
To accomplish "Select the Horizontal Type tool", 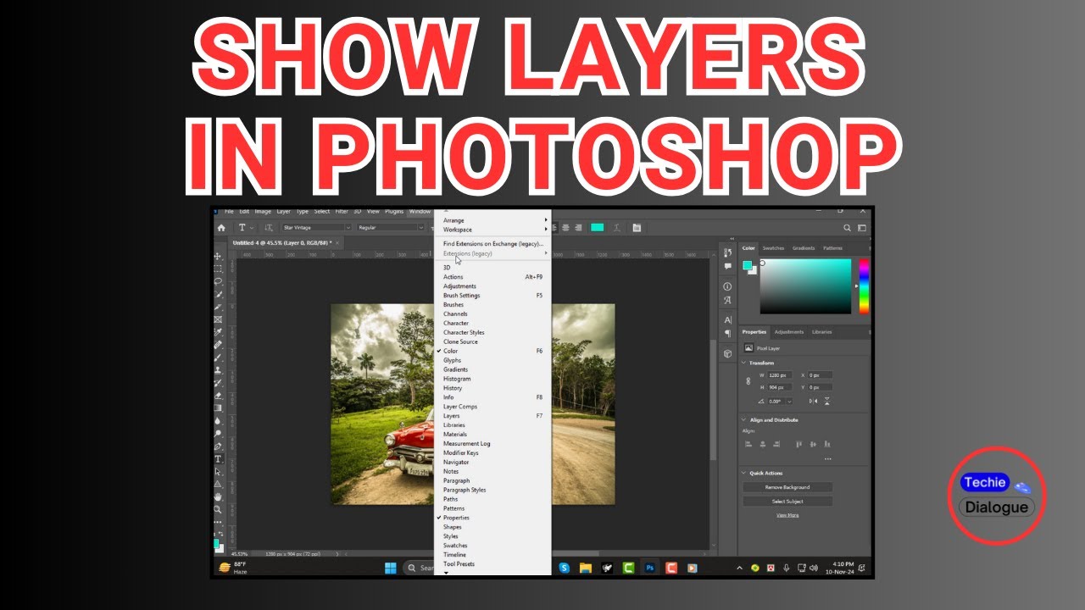I will click(218, 458).
